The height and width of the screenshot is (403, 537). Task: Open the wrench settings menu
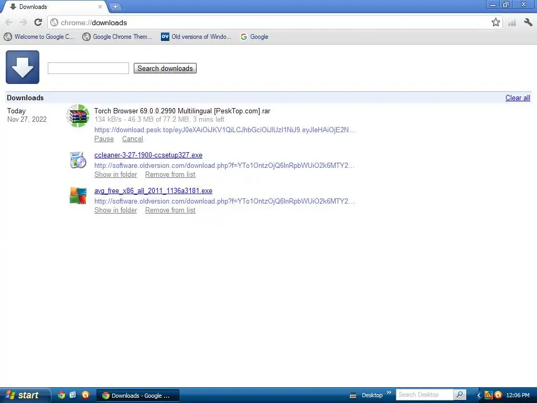click(x=528, y=23)
